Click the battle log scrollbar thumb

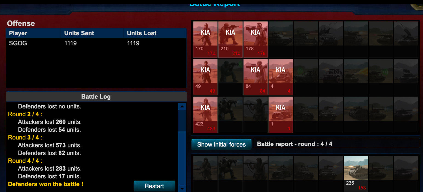coord(182,158)
